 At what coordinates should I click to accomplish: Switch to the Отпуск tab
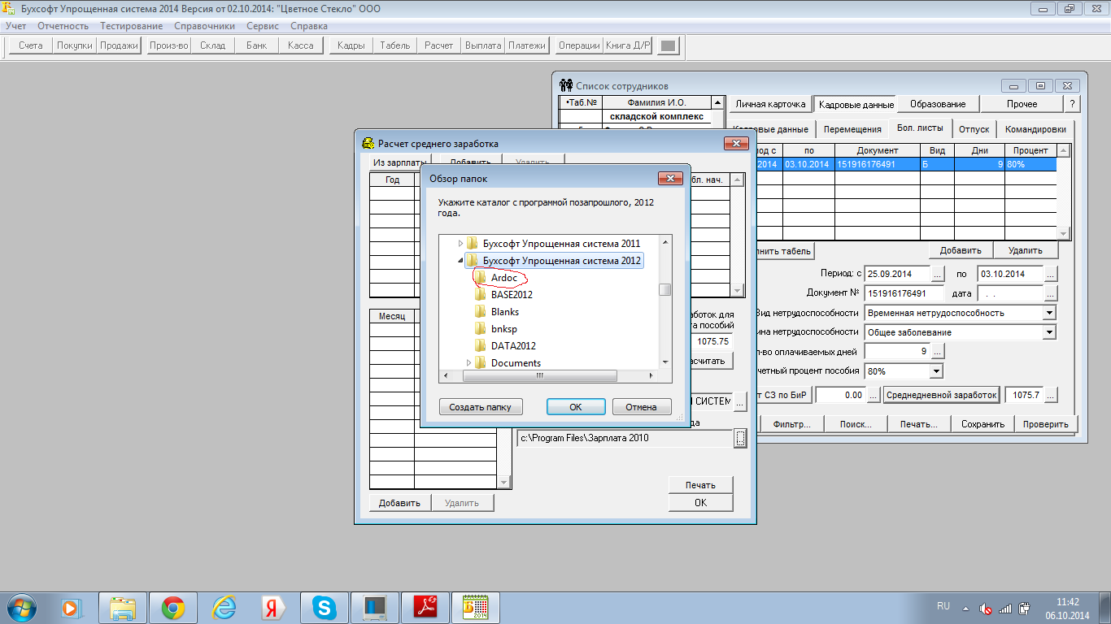pyautogui.click(x=974, y=129)
